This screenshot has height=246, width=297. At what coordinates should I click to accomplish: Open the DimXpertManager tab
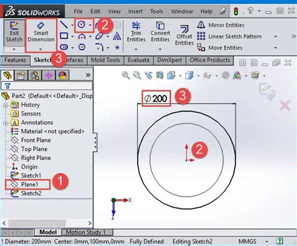49,75
